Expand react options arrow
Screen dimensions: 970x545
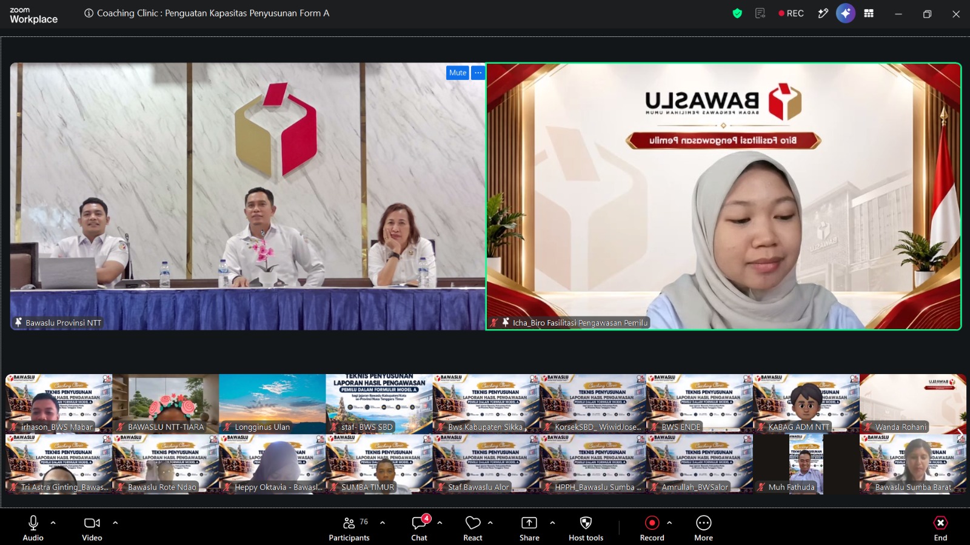490,523
